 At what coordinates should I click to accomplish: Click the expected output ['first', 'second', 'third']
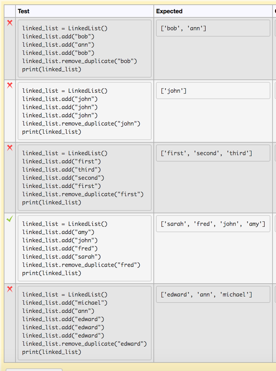pyautogui.click(x=213, y=153)
